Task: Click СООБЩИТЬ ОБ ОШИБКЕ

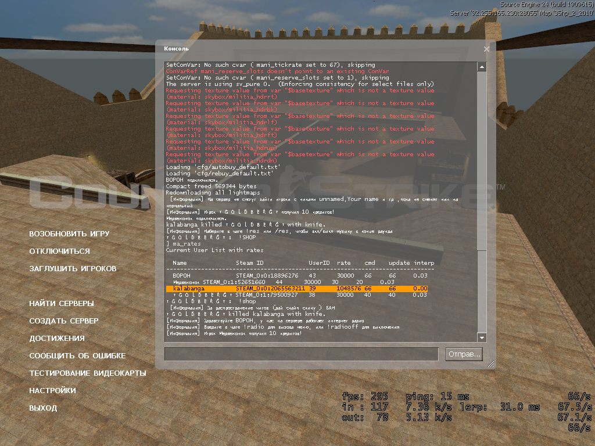Action: coord(77,356)
